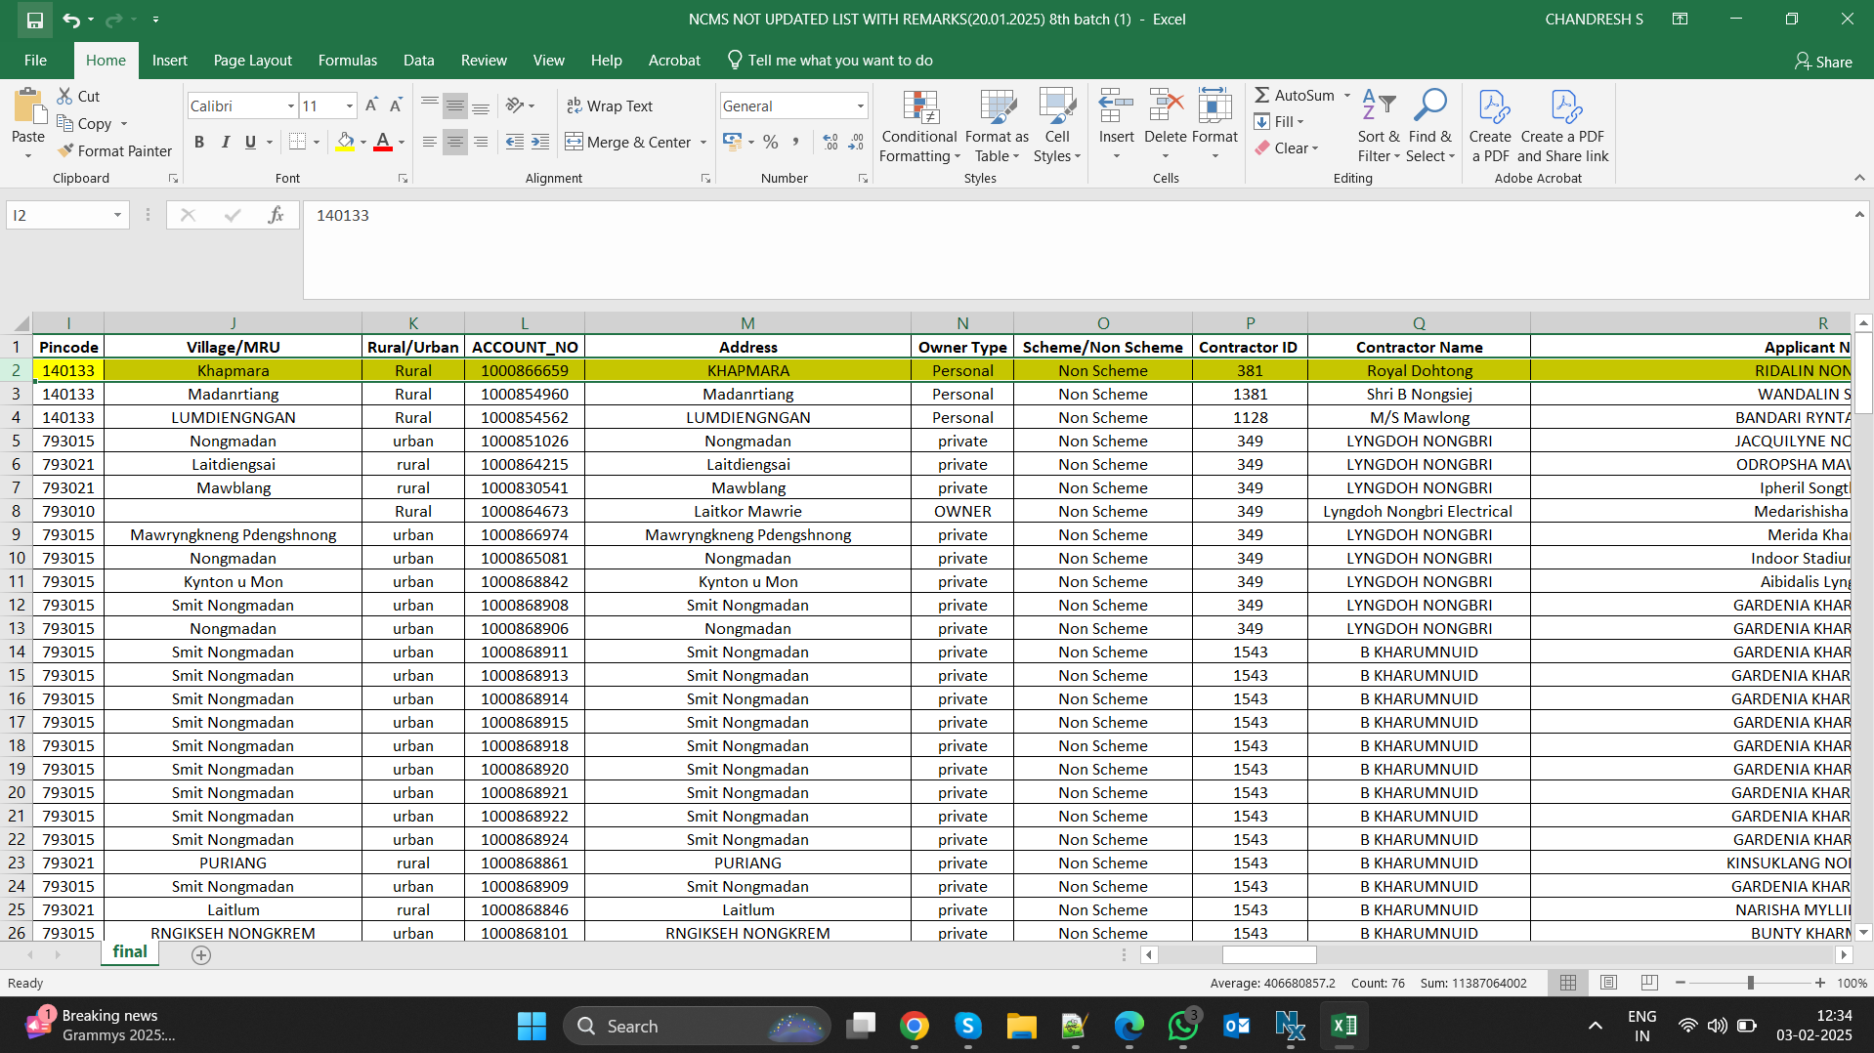Open the Page Layout tab

[x=252, y=61]
